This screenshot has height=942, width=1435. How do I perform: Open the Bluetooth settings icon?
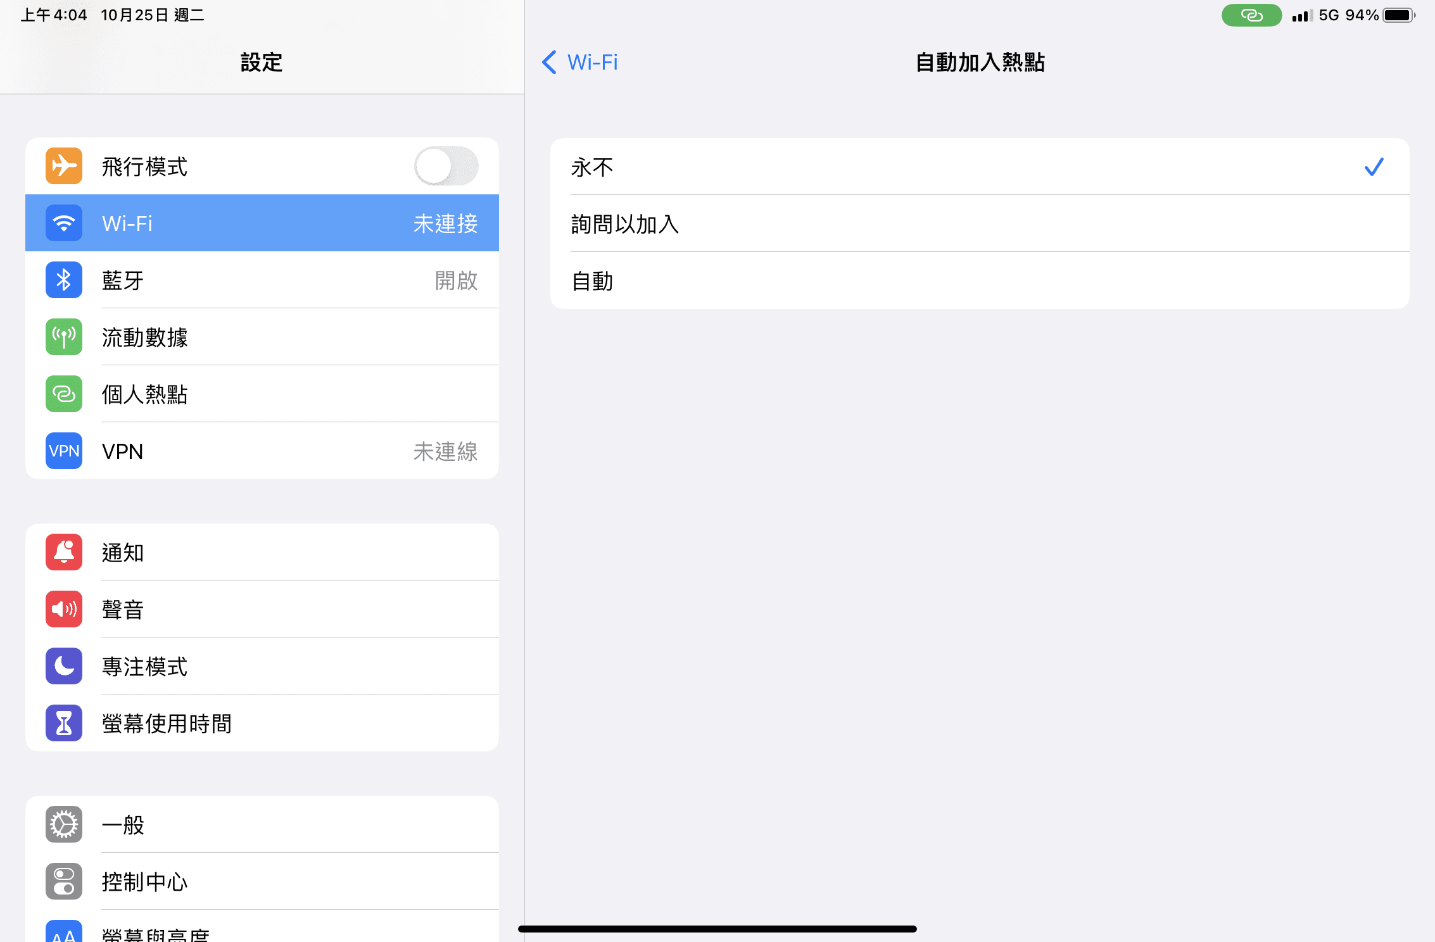click(64, 280)
